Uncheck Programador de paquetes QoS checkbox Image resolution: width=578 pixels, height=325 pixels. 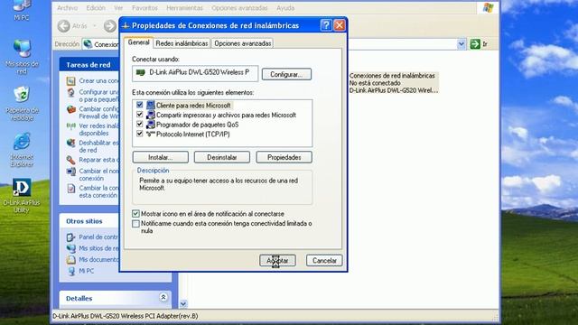(139, 125)
